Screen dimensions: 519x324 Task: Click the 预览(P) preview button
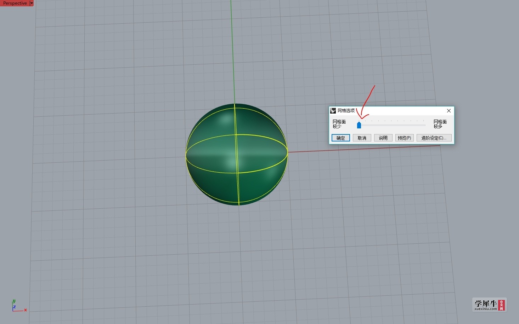coord(404,138)
